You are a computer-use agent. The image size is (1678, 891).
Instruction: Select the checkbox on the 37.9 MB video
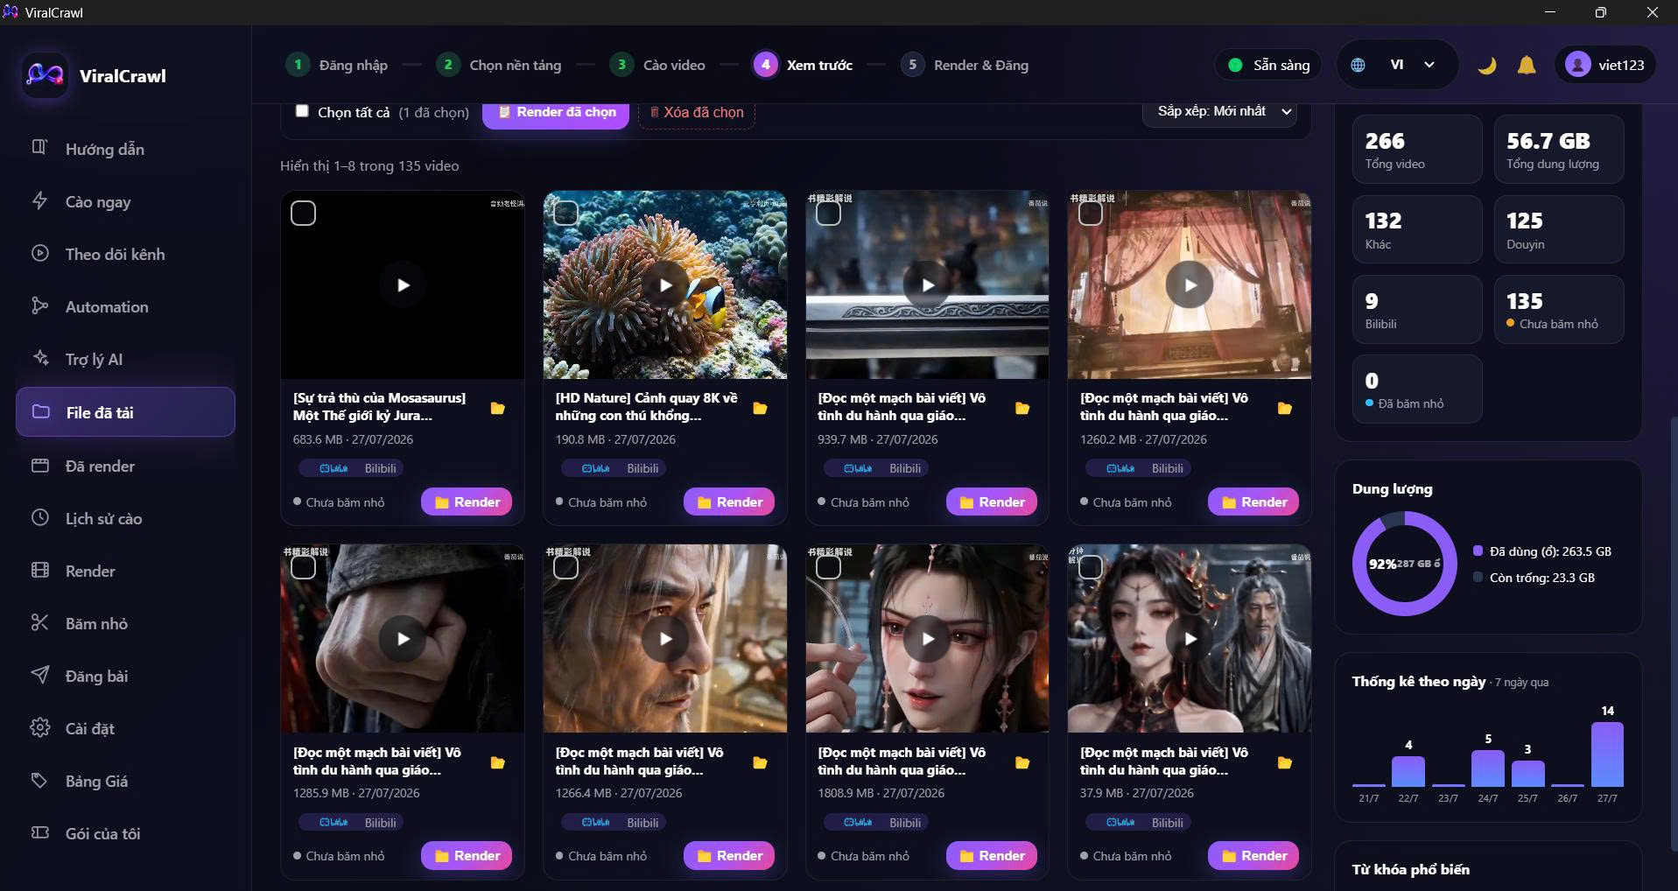[x=1090, y=566]
